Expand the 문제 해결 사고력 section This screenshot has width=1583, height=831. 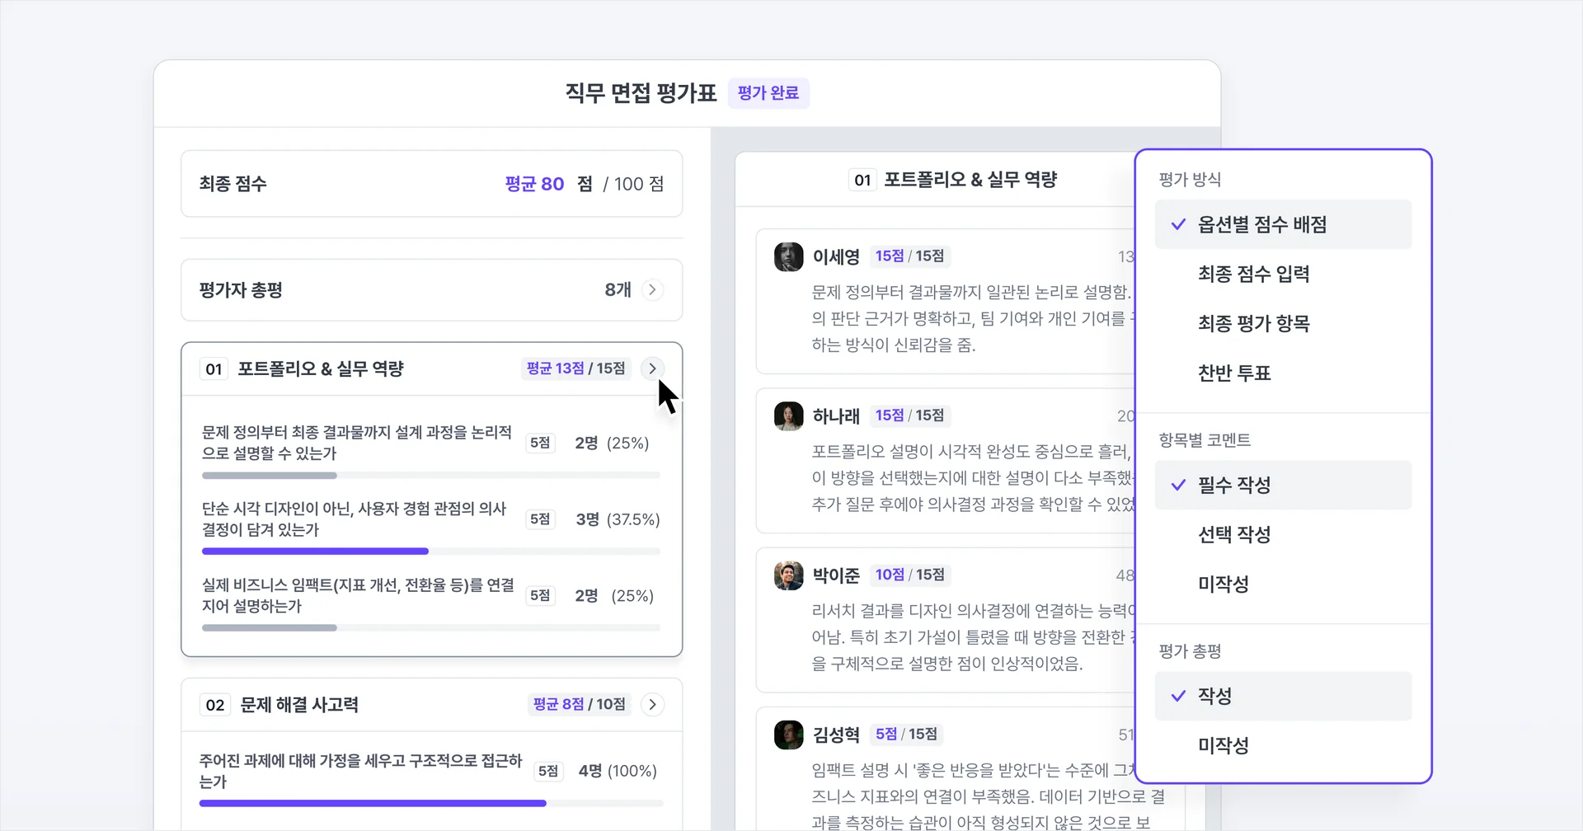pos(652,704)
